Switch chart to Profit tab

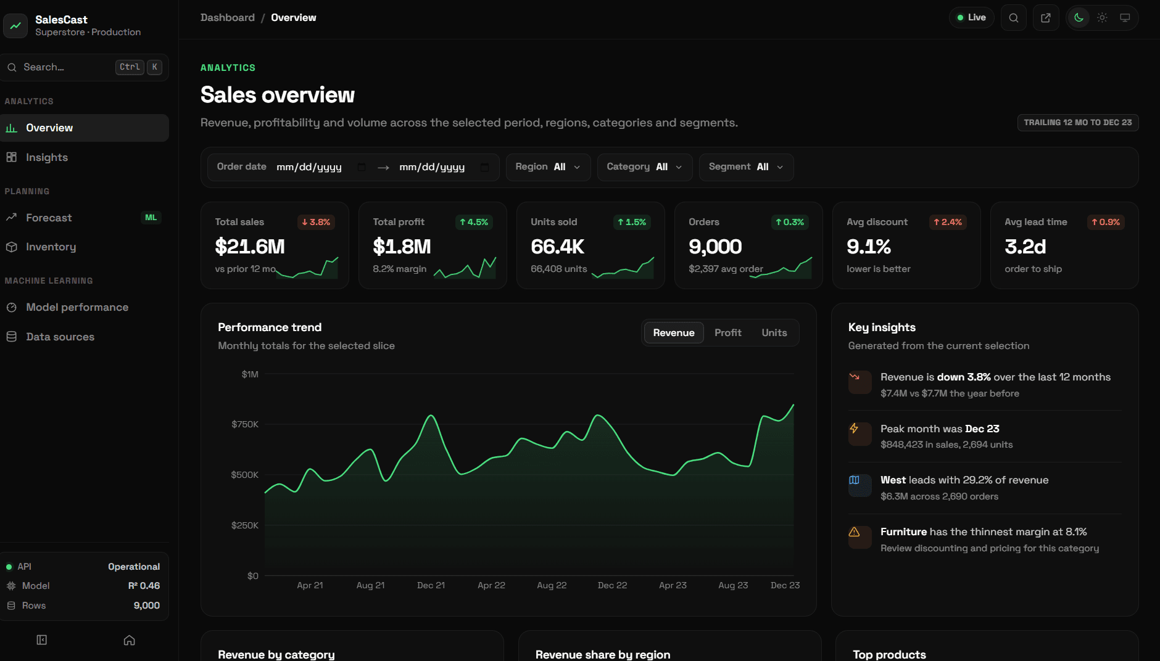pos(728,333)
